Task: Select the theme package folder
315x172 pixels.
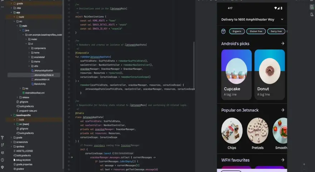Action: click(x=35, y=62)
